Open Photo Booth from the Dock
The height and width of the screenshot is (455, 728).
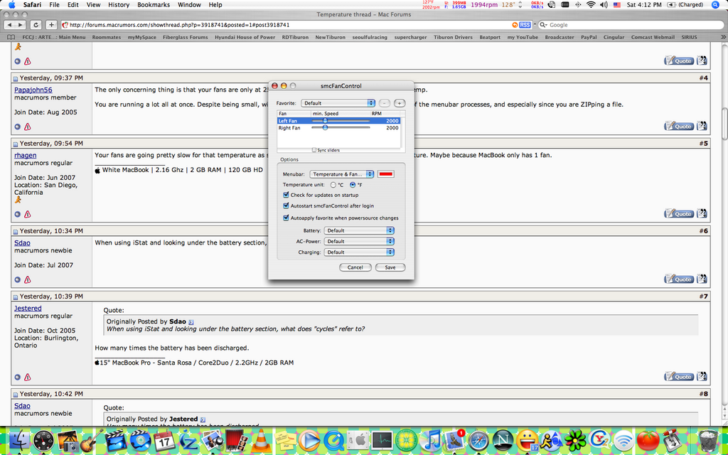pos(237,440)
